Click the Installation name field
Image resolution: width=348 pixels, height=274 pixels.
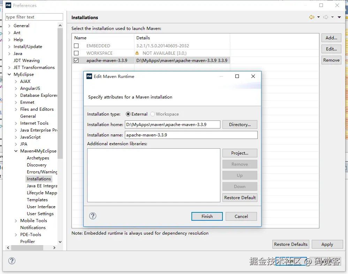click(191, 135)
